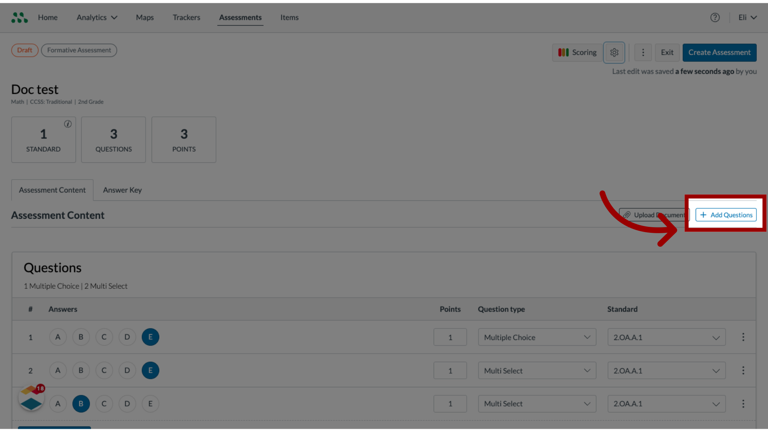Edit the points input for question 2

click(x=450, y=370)
